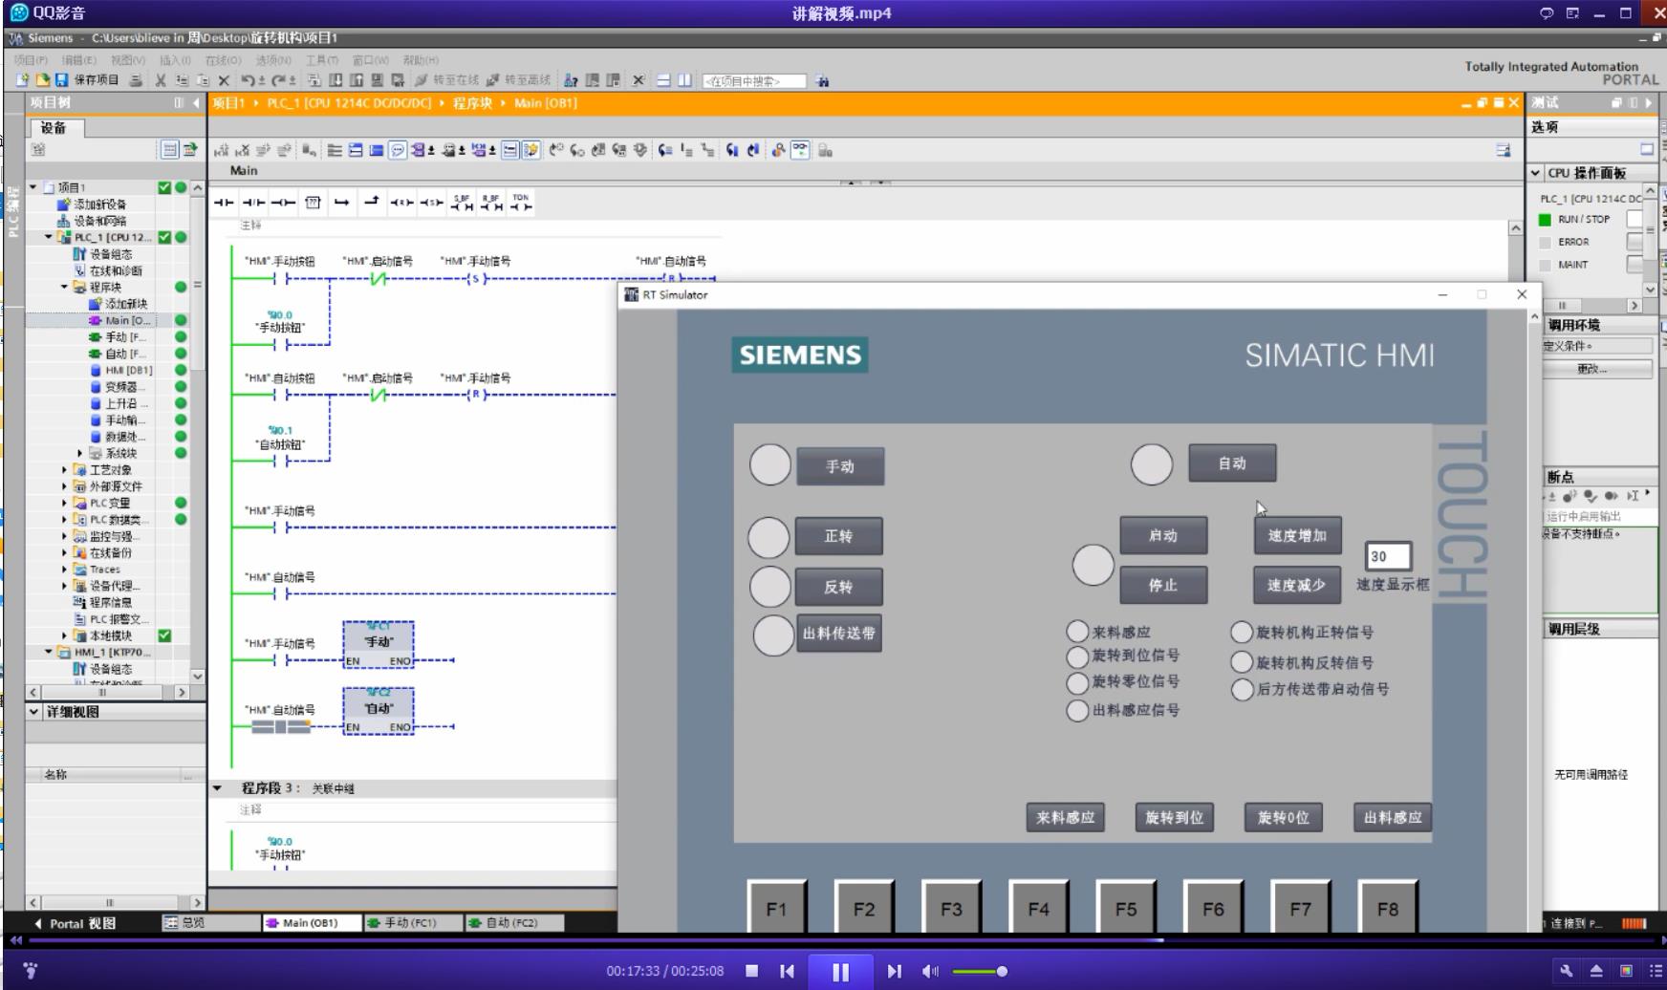
Task: Mute the player volume
Action: (x=930, y=971)
